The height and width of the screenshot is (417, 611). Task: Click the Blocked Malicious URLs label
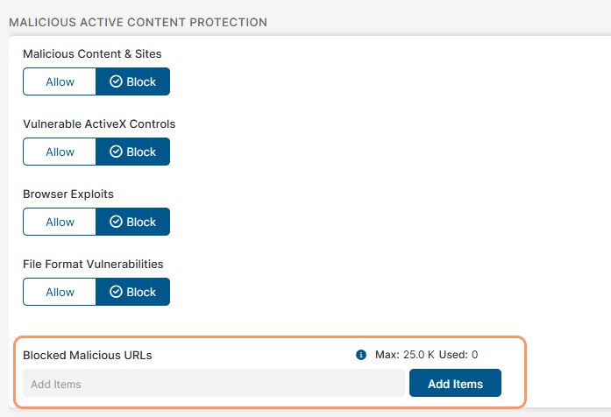coord(88,355)
